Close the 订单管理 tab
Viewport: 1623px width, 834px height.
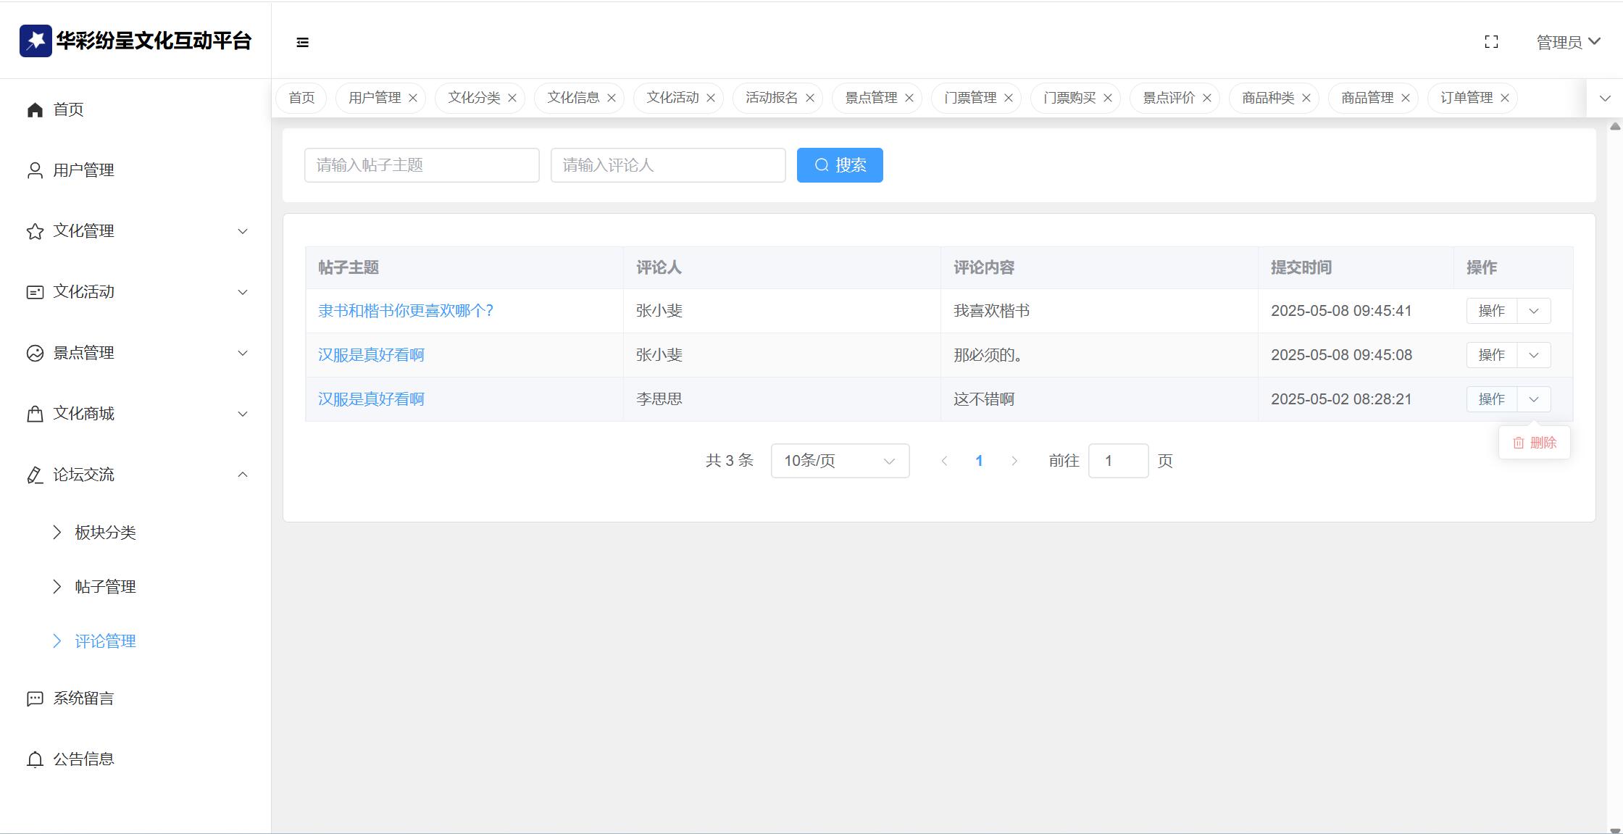click(1505, 98)
